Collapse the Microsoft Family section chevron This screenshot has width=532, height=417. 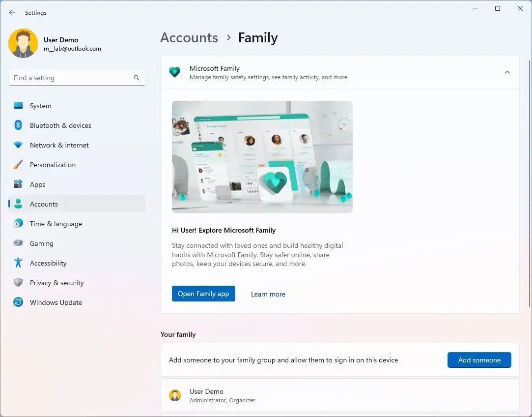(507, 72)
